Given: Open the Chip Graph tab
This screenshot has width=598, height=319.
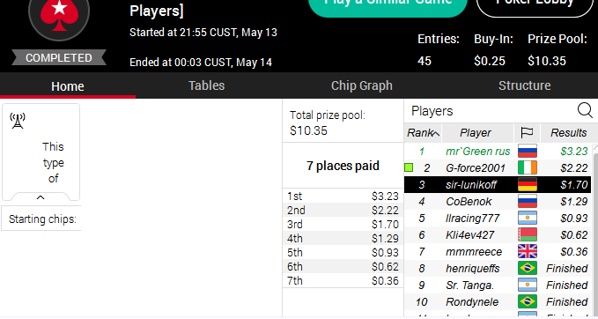Looking at the screenshot, I should pos(362,85).
